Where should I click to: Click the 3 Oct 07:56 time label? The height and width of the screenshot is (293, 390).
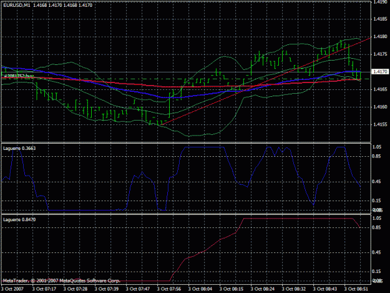tap(169, 289)
